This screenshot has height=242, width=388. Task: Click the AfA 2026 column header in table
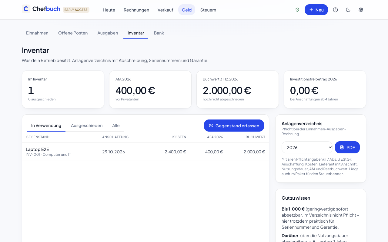click(215, 137)
